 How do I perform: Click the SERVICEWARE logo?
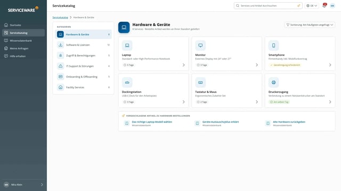(23, 10)
